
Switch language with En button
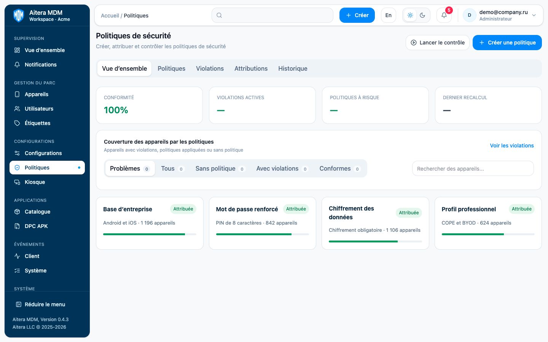pyautogui.click(x=389, y=15)
